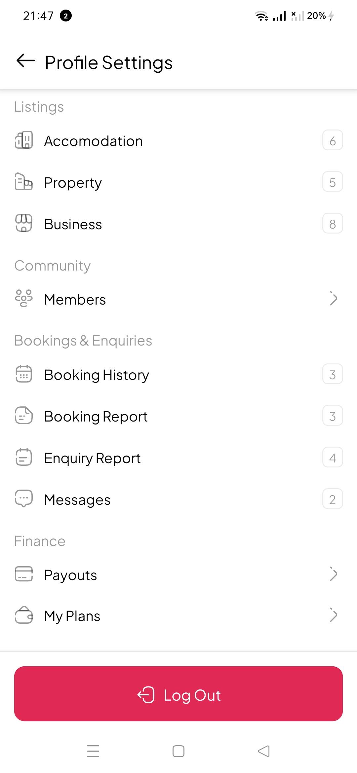Tap the back arrow icon
Viewport: 357px width, 773px height.
25,61
